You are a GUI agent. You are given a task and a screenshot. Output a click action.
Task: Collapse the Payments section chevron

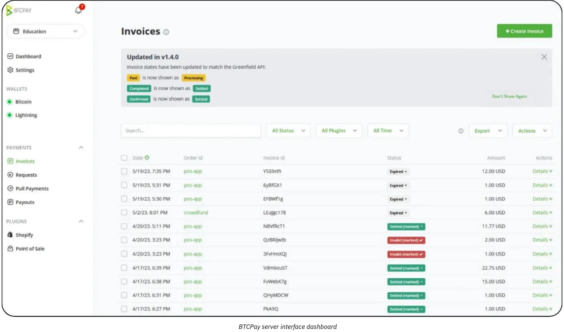(81, 148)
